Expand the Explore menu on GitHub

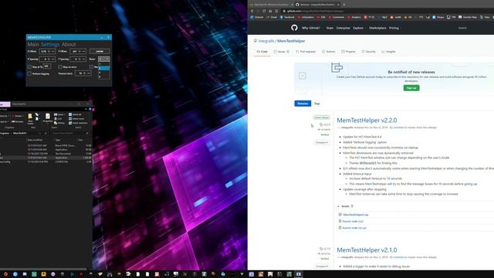(x=358, y=28)
